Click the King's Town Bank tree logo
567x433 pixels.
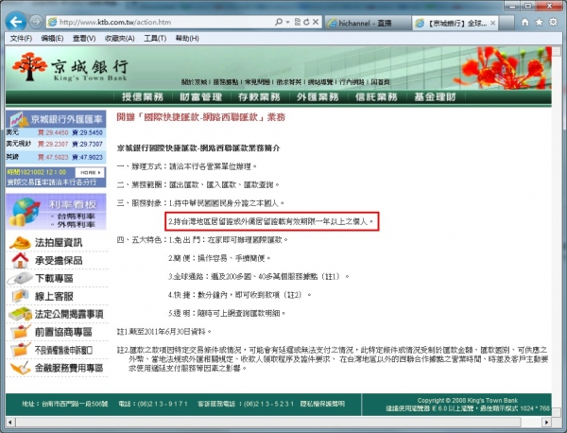point(28,69)
